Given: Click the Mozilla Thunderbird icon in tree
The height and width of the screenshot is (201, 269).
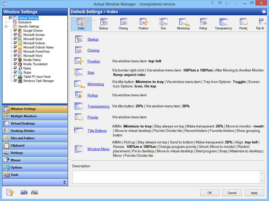Looking at the screenshot, I should pyautogui.click(x=20, y=64).
